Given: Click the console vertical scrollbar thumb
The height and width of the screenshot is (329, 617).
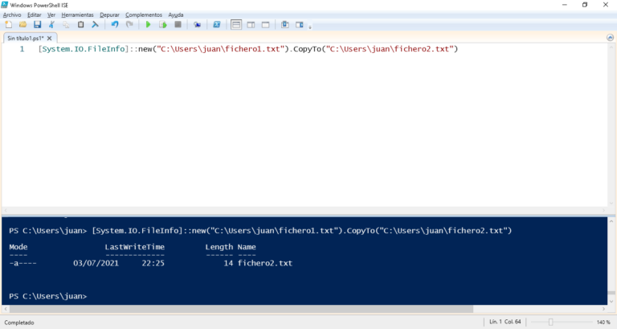Looking at the screenshot, I should (611, 293).
